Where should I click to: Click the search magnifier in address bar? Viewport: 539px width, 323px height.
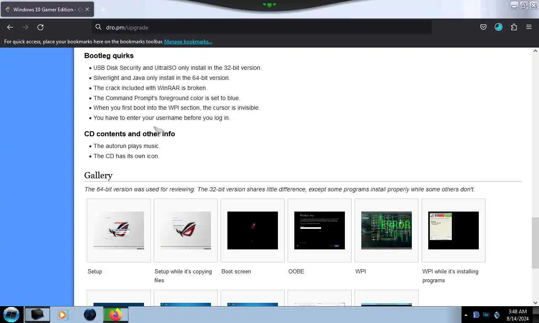click(99, 27)
